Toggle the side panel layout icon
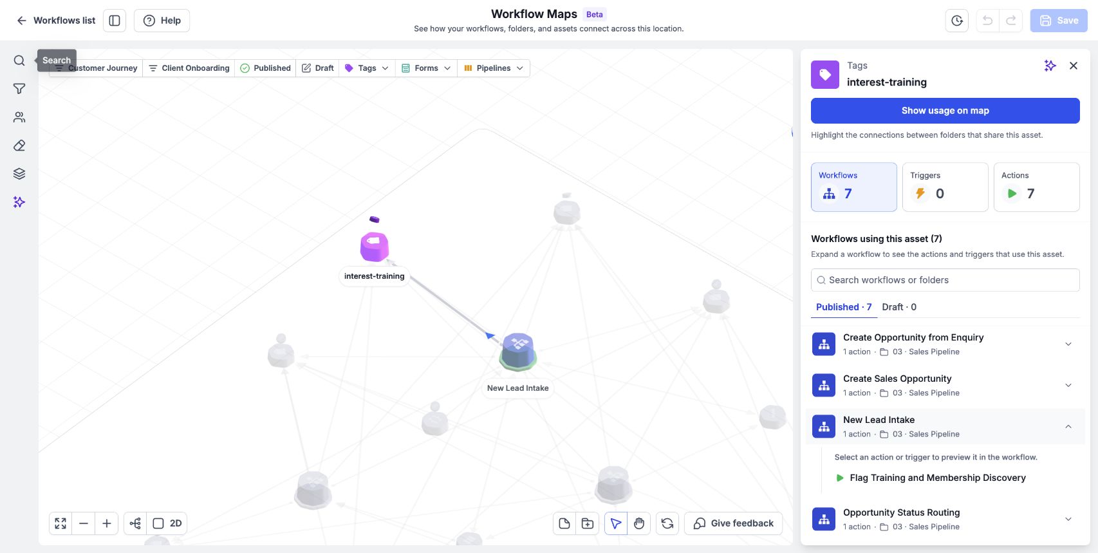 tap(115, 21)
